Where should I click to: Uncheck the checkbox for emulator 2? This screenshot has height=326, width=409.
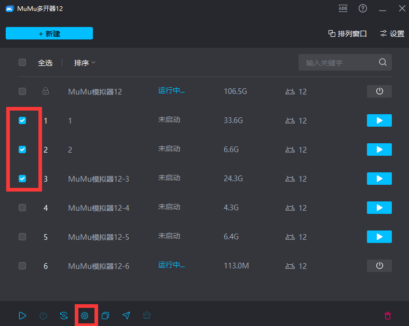tap(22, 150)
